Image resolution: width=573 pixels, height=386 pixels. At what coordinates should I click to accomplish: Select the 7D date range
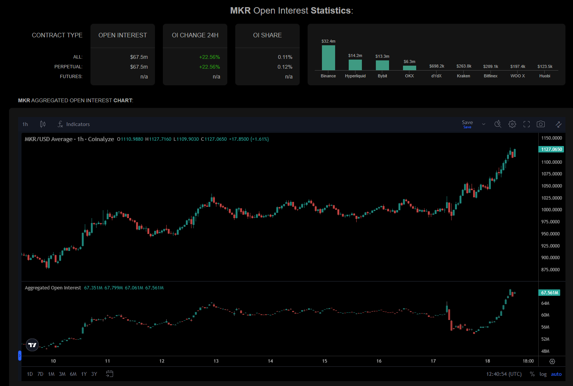[40, 374]
